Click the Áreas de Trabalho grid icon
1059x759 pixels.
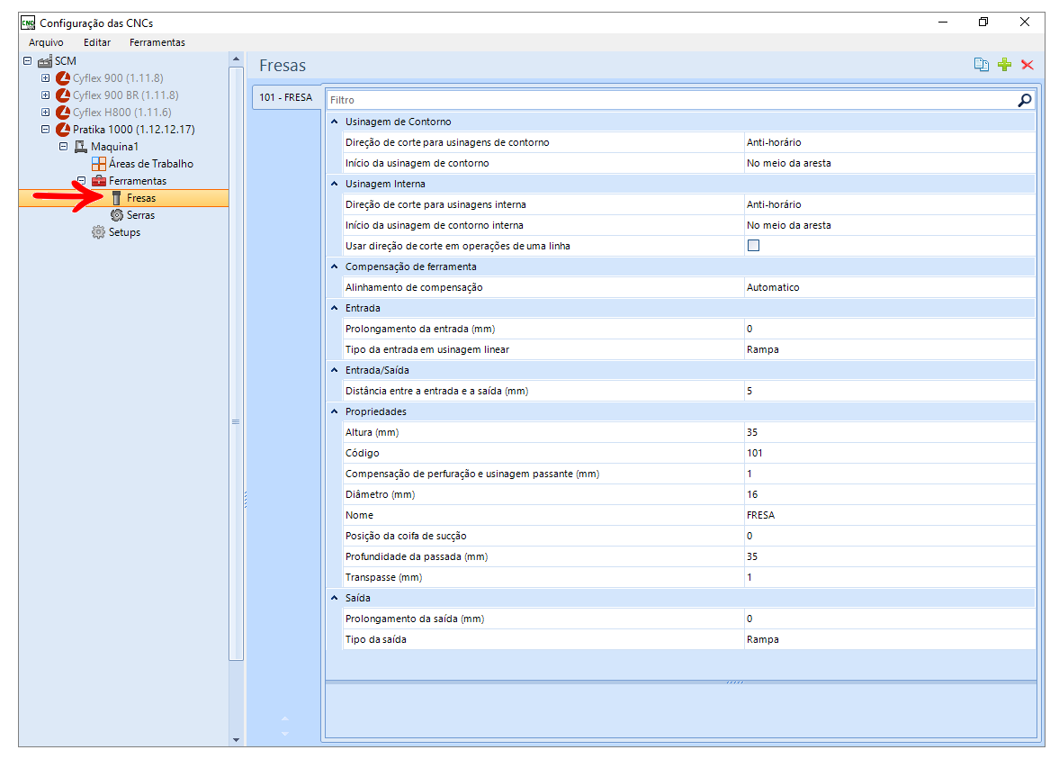(99, 164)
